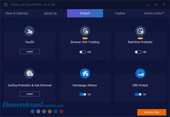The image size is (170, 117).
Task: Click the FaceID face recognition icon
Action: click(x=29, y=31)
